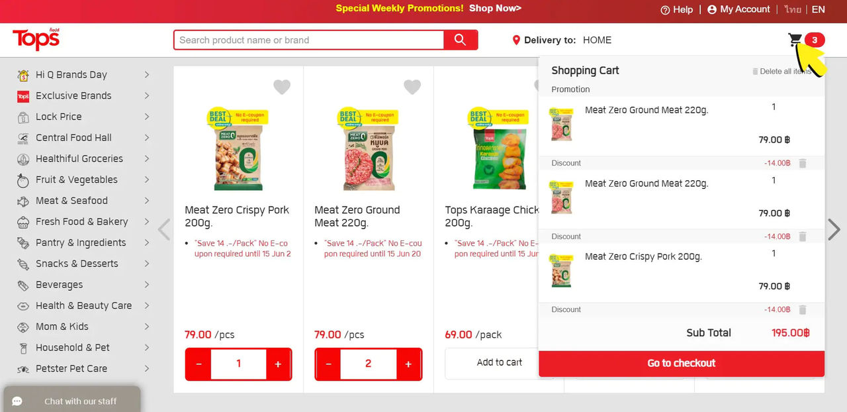The height and width of the screenshot is (412, 847).
Task: Click the delivery location pin icon
Action: (516, 40)
